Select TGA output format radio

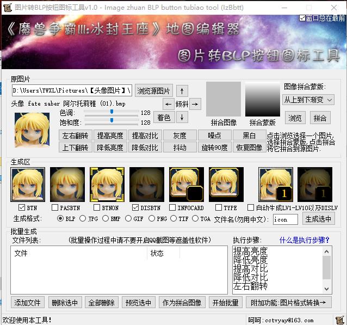click(195, 219)
